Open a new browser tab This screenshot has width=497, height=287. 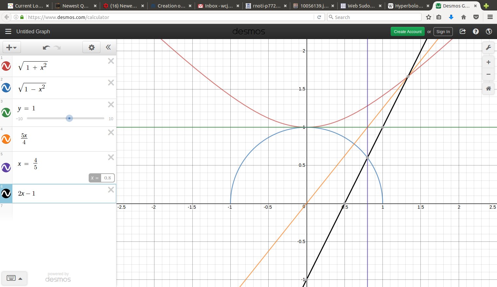[486, 6]
